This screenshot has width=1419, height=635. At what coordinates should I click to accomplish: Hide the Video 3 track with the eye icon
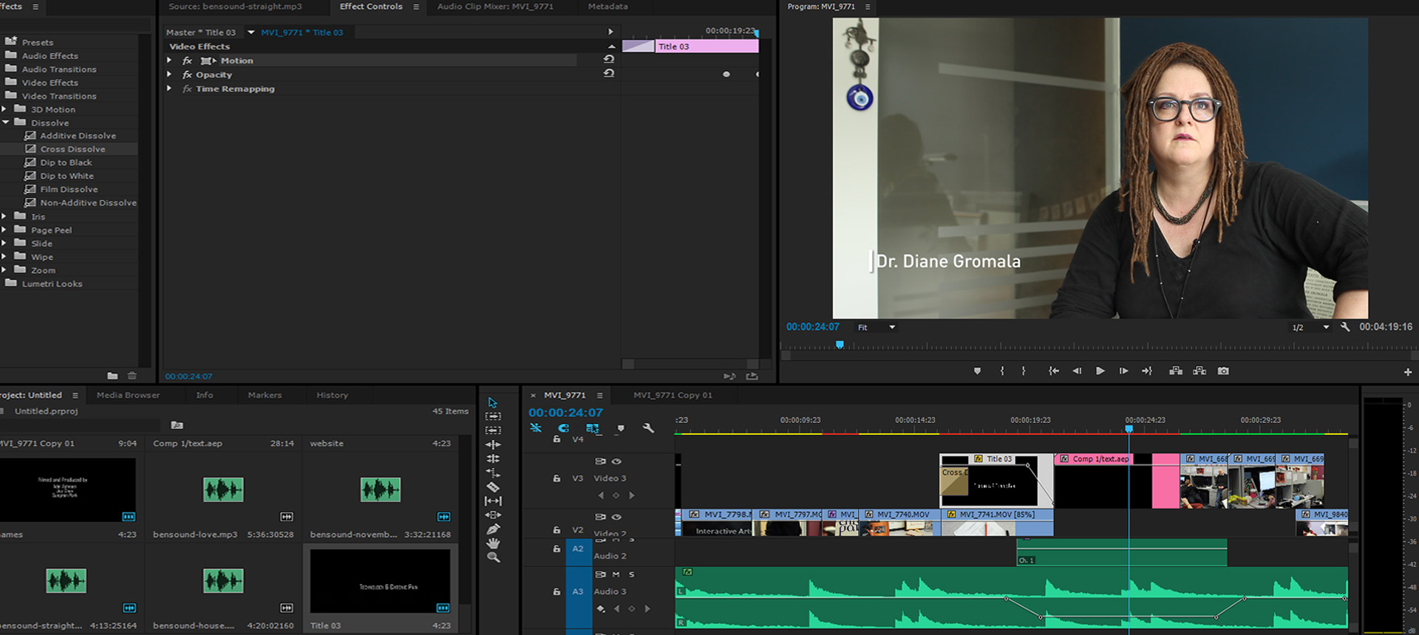click(x=616, y=461)
